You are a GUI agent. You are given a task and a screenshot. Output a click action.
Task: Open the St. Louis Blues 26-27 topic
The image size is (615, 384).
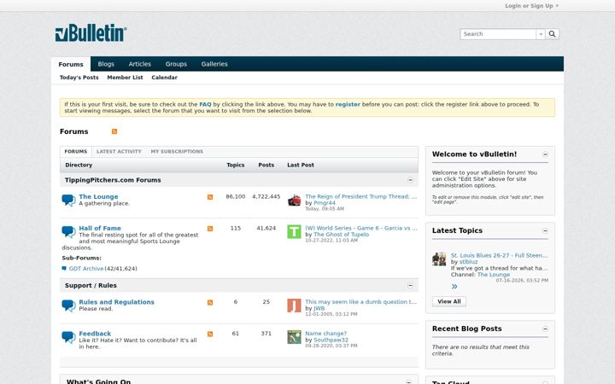tap(500, 255)
